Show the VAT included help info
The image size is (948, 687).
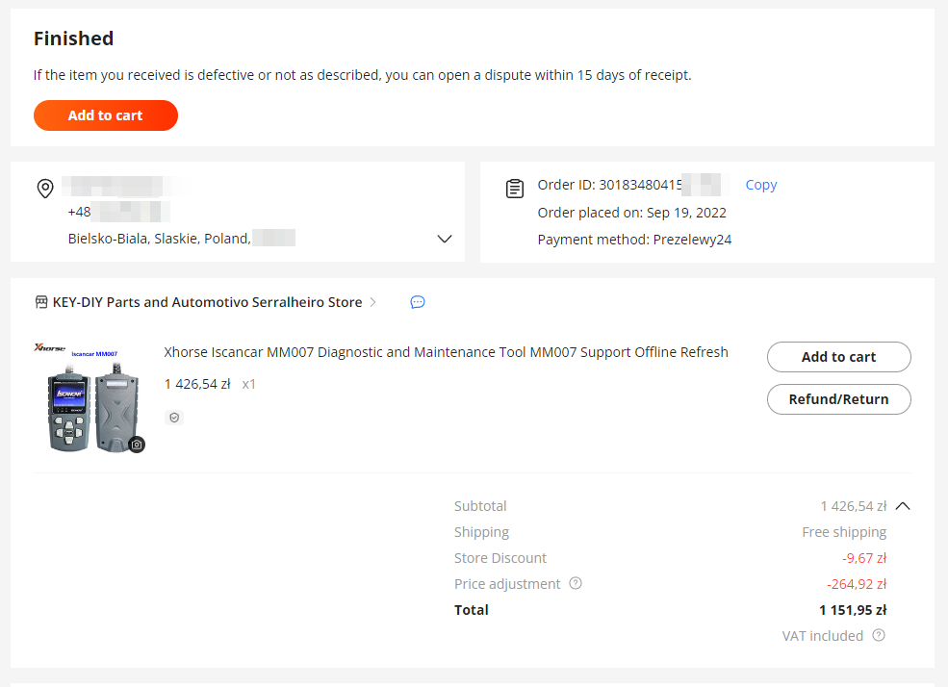(879, 636)
